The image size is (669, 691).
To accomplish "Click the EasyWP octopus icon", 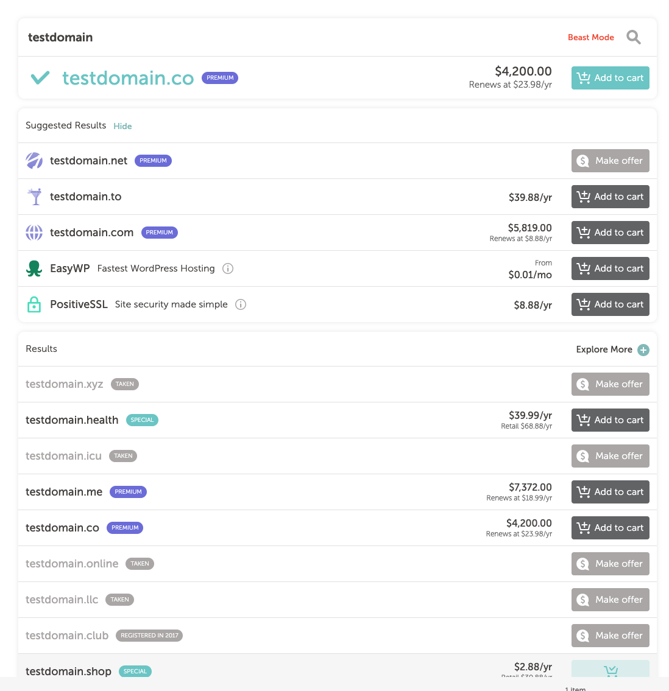I will point(34,268).
